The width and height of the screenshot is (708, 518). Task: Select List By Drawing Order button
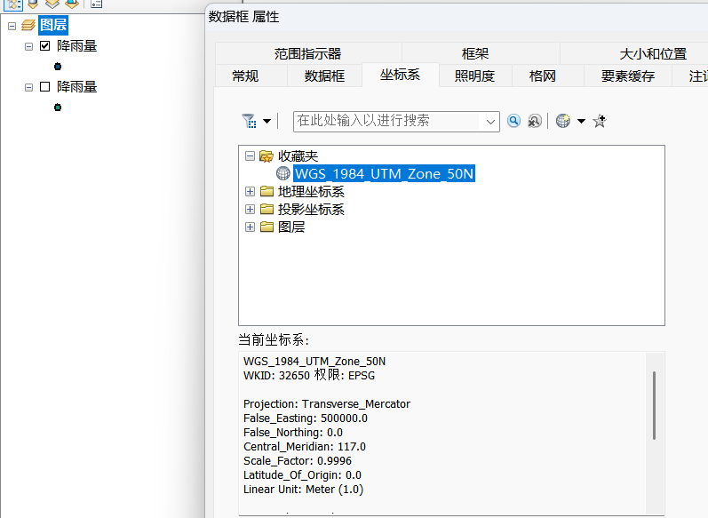[13, 4]
